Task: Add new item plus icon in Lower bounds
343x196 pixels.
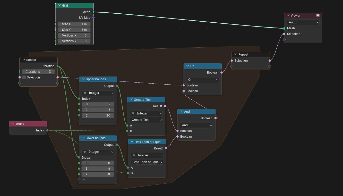Action: 84,180
